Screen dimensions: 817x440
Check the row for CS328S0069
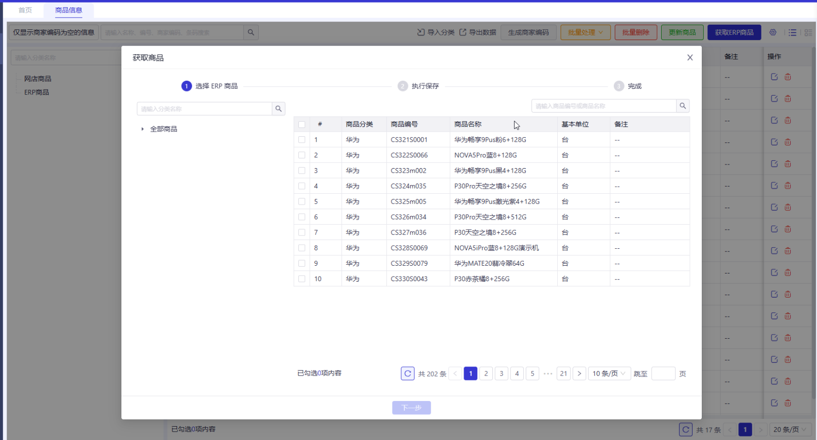(301, 248)
